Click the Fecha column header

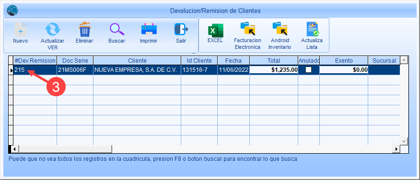tap(233, 60)
